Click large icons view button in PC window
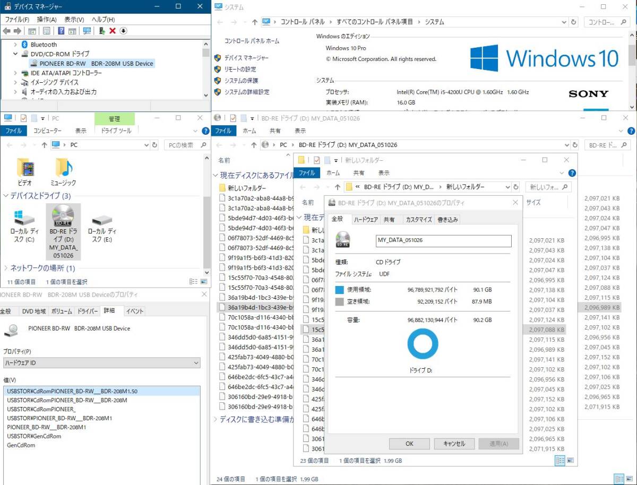Viewport: 637px width, 485px height. pyautogui.click(x=204, y=282)
